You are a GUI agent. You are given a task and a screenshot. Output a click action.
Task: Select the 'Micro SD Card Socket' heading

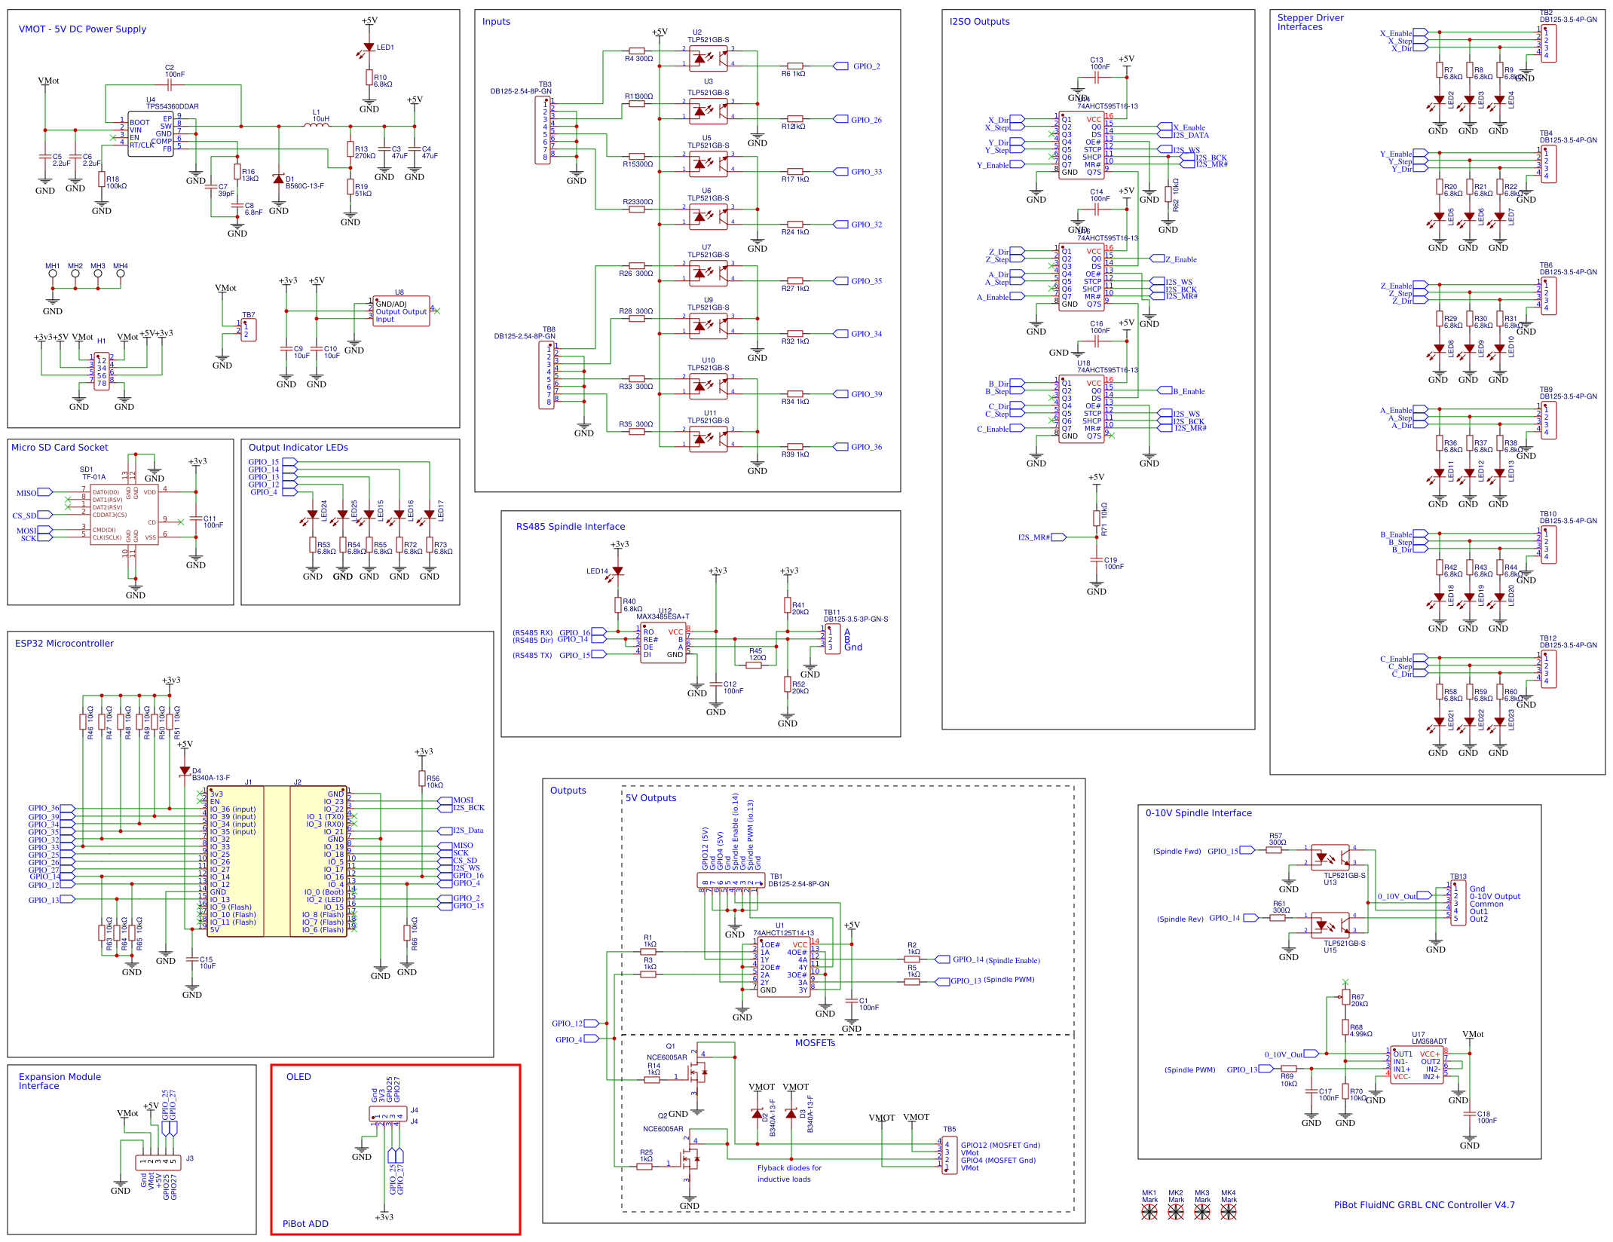(60, 447)
